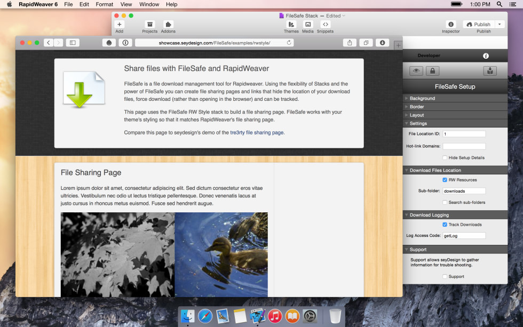Screen dimensions: 523x327
Task: Click the padlock icon in FileSafe panel
Action: pos(433,70)
